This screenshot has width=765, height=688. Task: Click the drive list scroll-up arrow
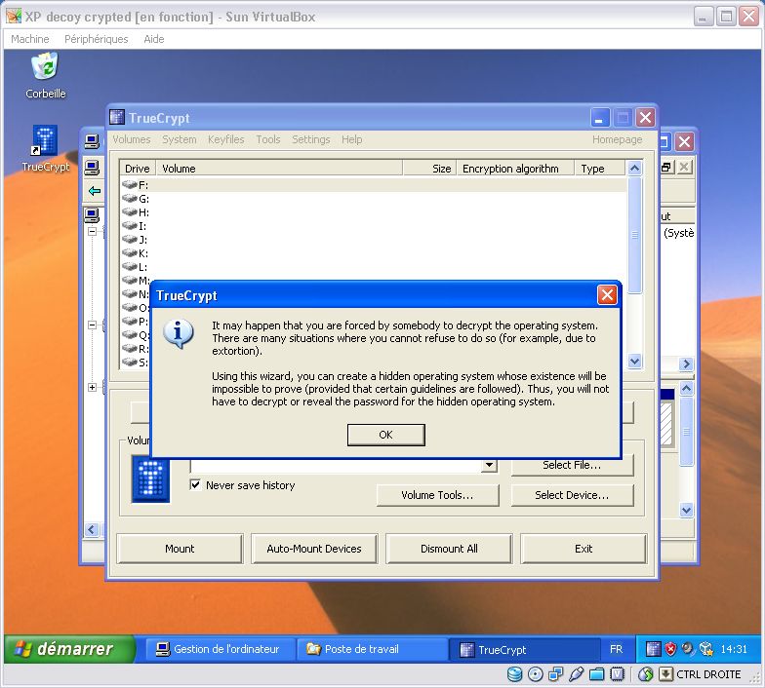(x=634, y=169)
